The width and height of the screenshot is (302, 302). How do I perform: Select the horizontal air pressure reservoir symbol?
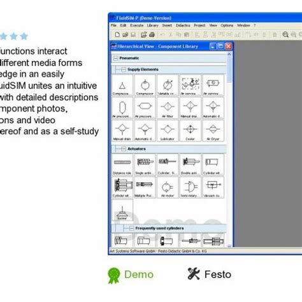[x=145, y=108]
